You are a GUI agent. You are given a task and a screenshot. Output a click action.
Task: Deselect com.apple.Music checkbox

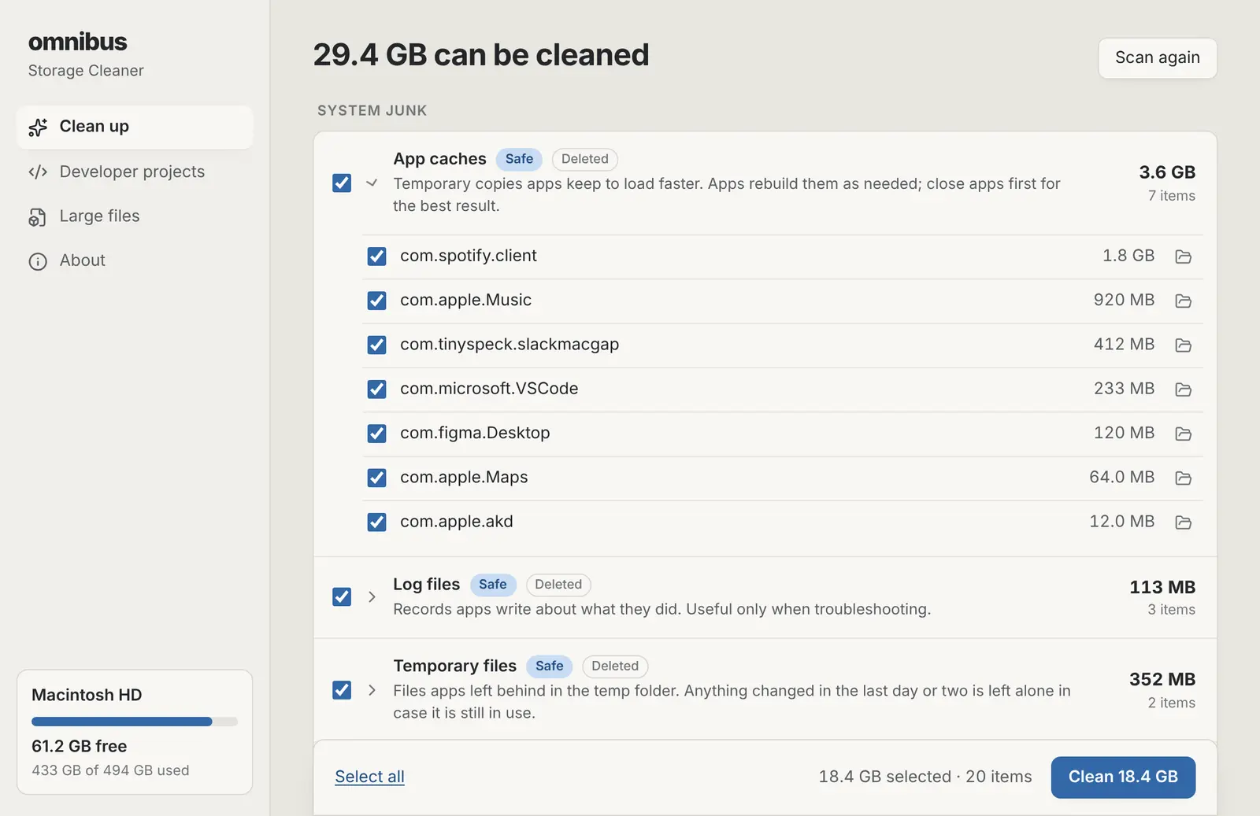click(x=376, y=301)
